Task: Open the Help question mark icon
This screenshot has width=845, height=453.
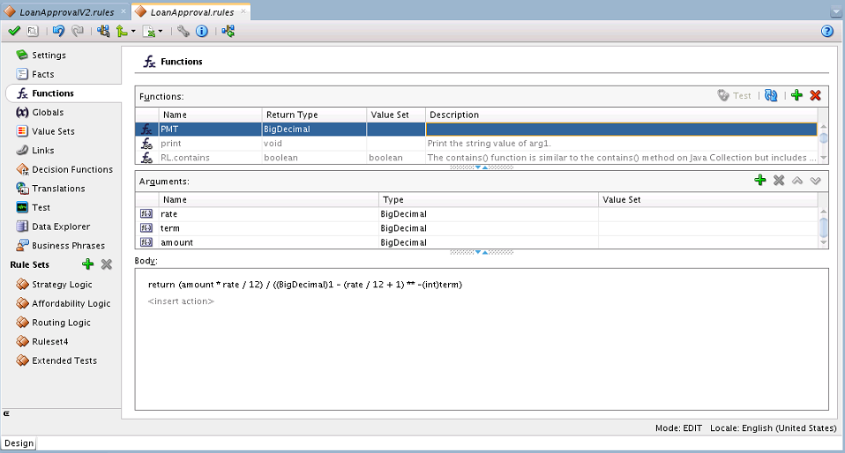Action: pyautogui.click(x=827, y=31)
